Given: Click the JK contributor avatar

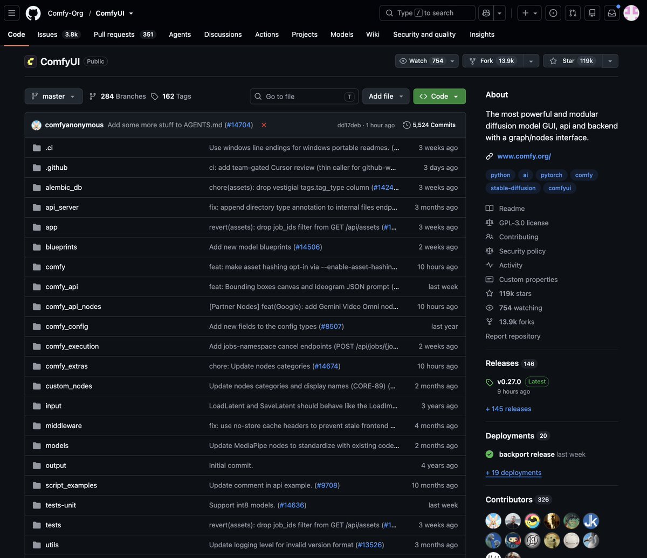Looking at the screenshot, I should pos(591,521).
